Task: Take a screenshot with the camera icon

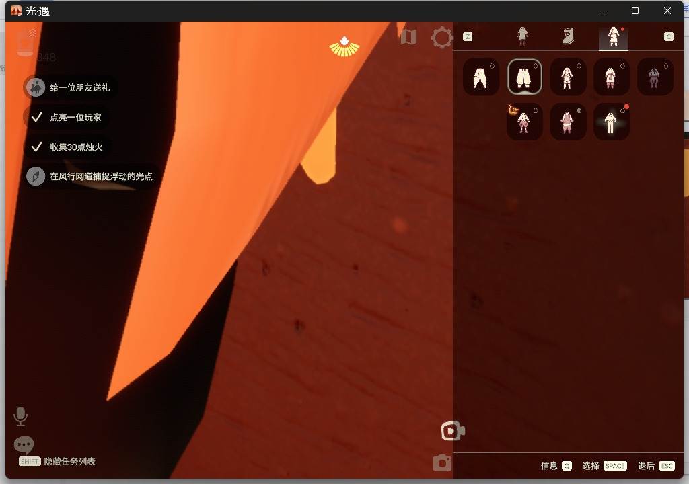Action: pyautogui.click(x=442, y=463)
